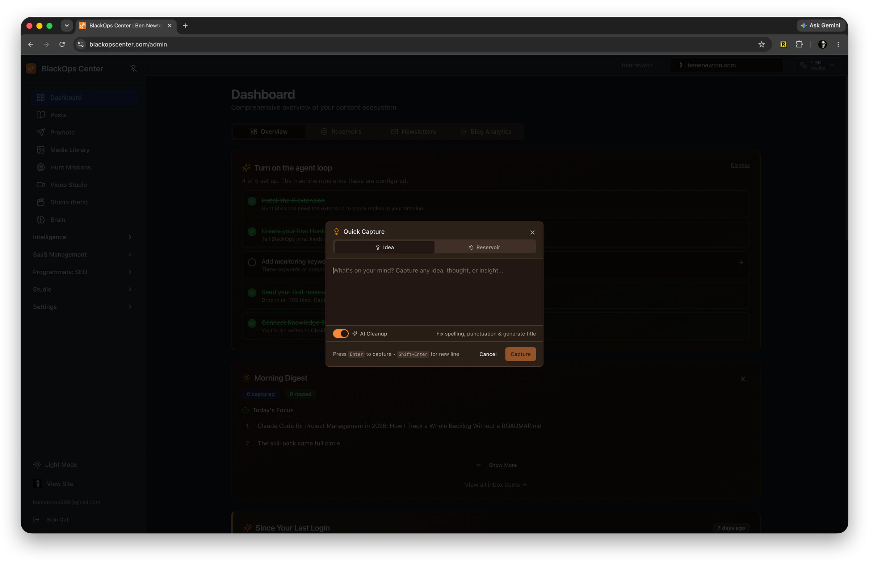Open a new browser tab
The image size is (869, 566).
(x=185, y=26)
